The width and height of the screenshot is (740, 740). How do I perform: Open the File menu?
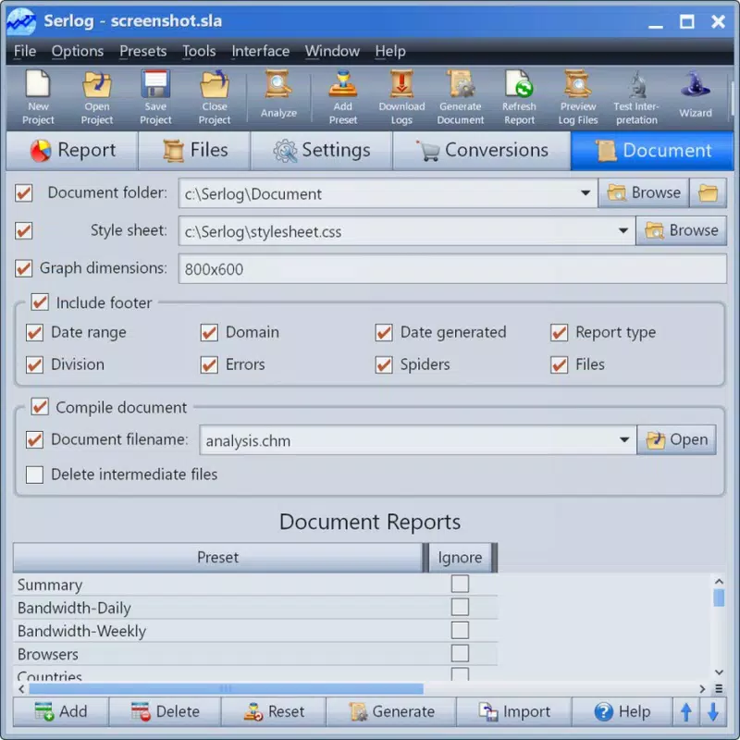(25, 51)
